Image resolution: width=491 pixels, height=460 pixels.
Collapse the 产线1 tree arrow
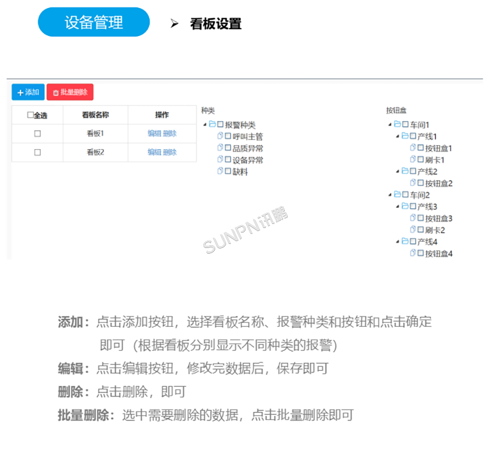398,137
